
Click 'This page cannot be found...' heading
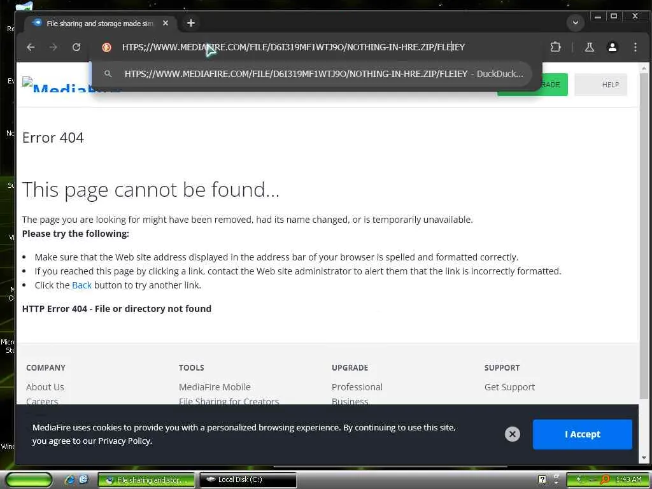tap(150, 190)
